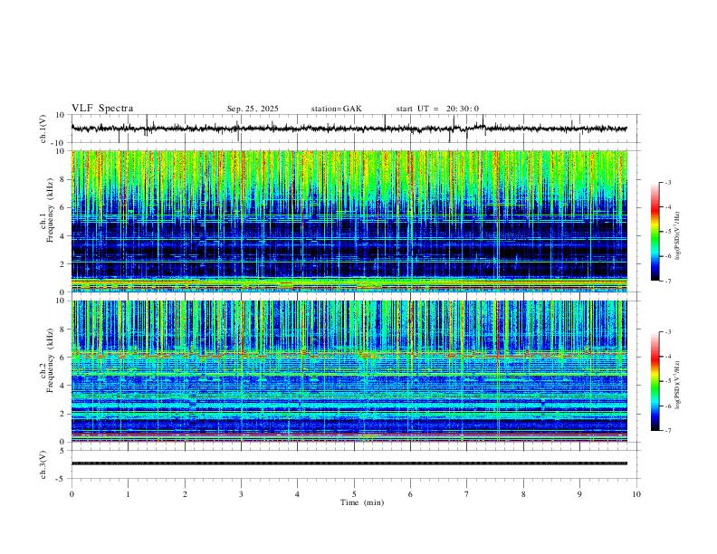
Task: Click the "ch.1(V)" waveform axis label
Action: 43,129
